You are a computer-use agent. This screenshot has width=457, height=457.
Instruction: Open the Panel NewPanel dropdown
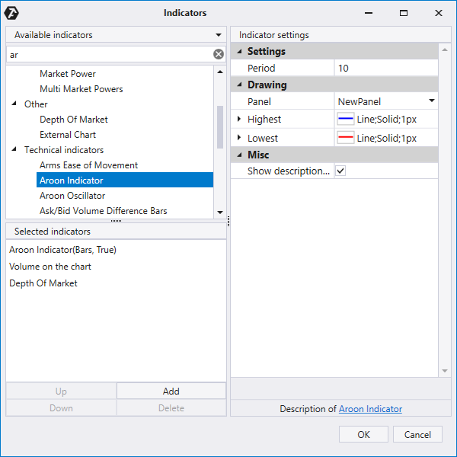(432, 101)
